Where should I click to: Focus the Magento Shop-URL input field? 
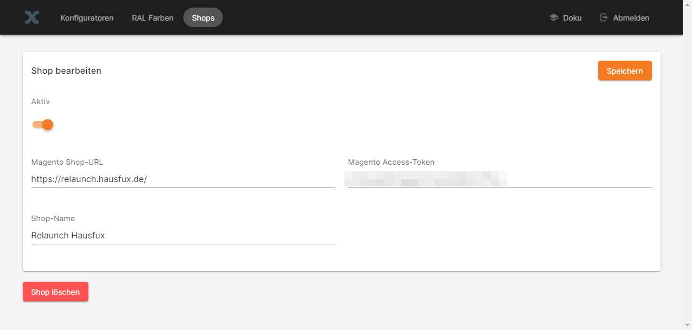(x=183, y=179)
